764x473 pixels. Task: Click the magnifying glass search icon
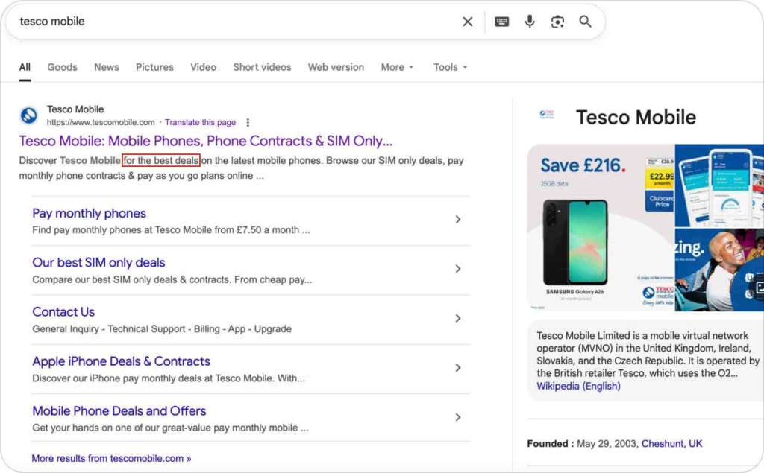coord(586,22)
